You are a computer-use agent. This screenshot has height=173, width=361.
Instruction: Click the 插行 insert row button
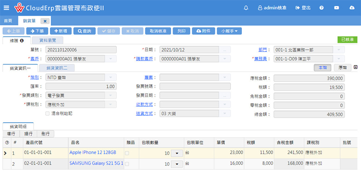click(x=28, y=134)
